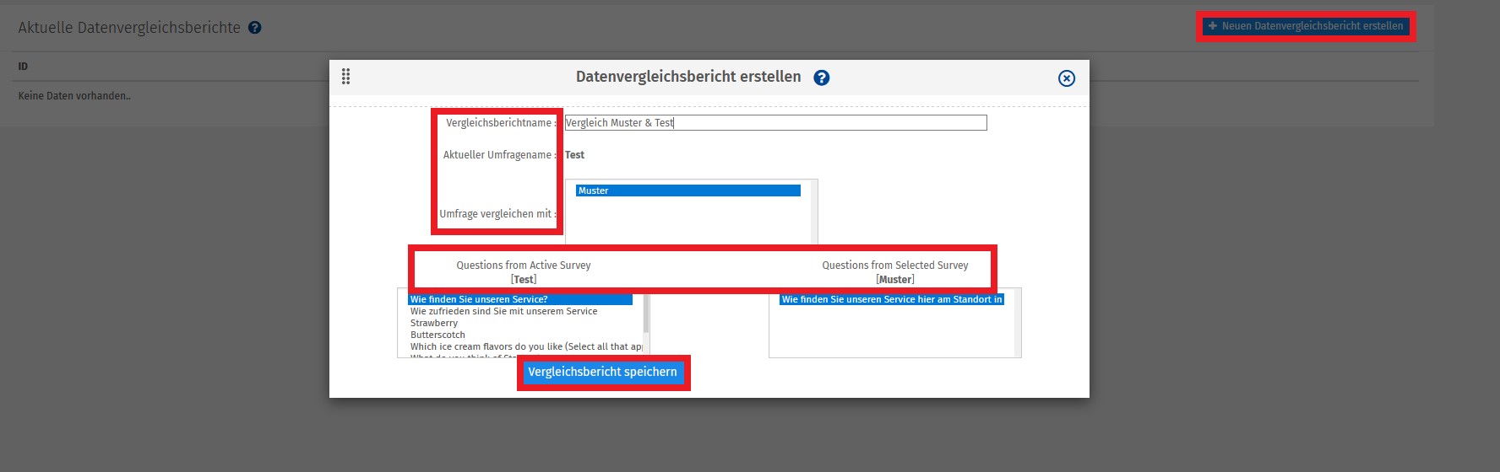This screenshot has width=1500, height=472.
Task: Click Questions from Active Survey heading
Action: click(x=524, y=265)
